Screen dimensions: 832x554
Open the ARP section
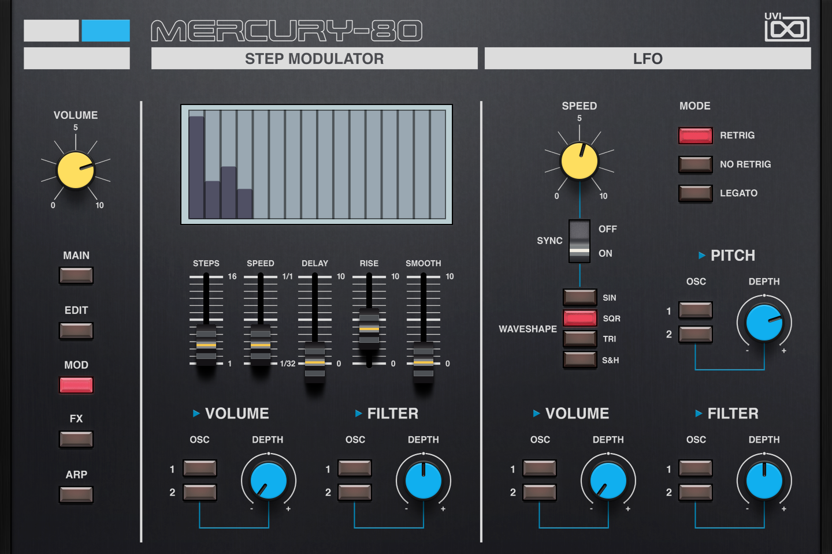pyautogui.click(x=76, y=495)
